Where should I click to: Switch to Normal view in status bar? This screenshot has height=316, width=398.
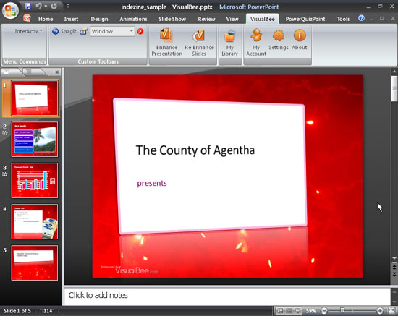[280, 311]
